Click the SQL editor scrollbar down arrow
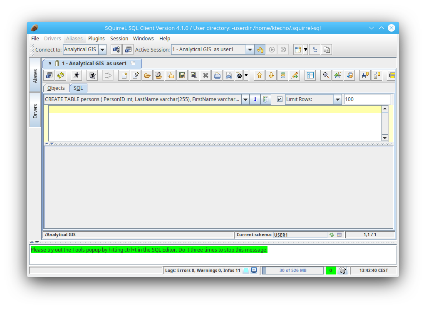Image resolution: width=426 pixels, height=309 pixels. tap(385, 138)
